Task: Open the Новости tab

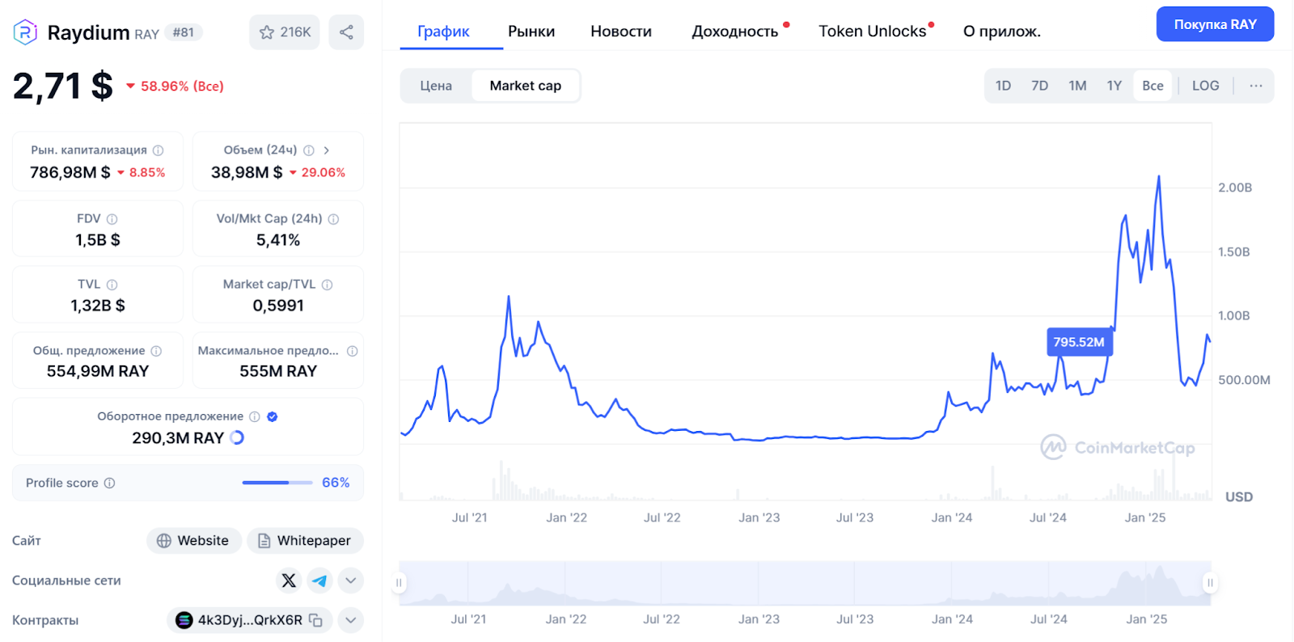Action: click(x=621, y=32)
